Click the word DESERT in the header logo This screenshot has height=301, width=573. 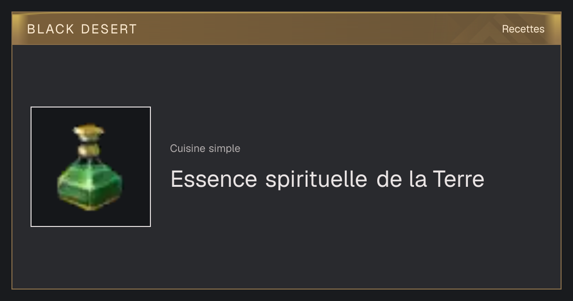pos(109,29)
